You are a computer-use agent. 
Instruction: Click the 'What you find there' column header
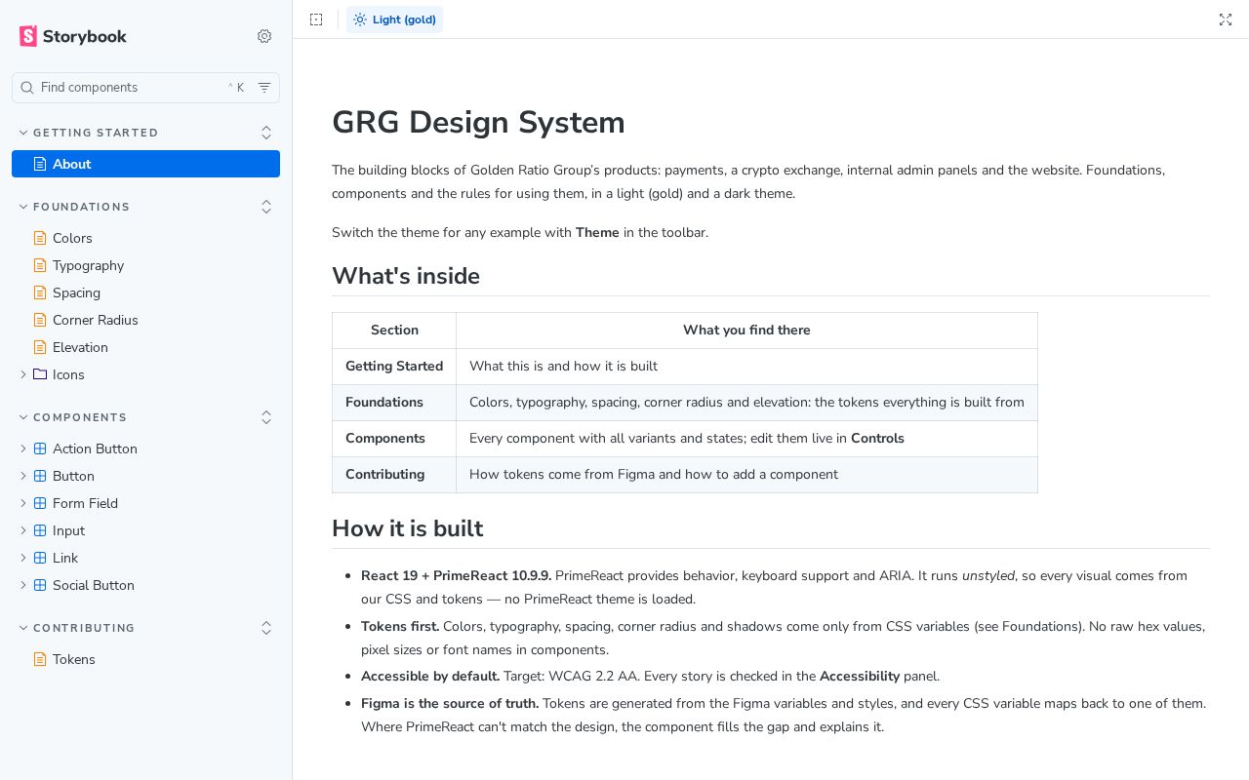pos(746,331)
